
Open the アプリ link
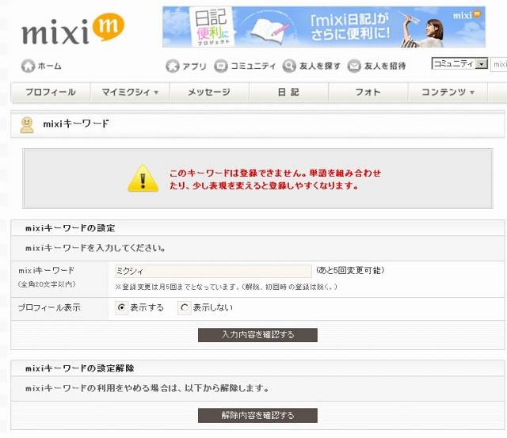[194, 66]
